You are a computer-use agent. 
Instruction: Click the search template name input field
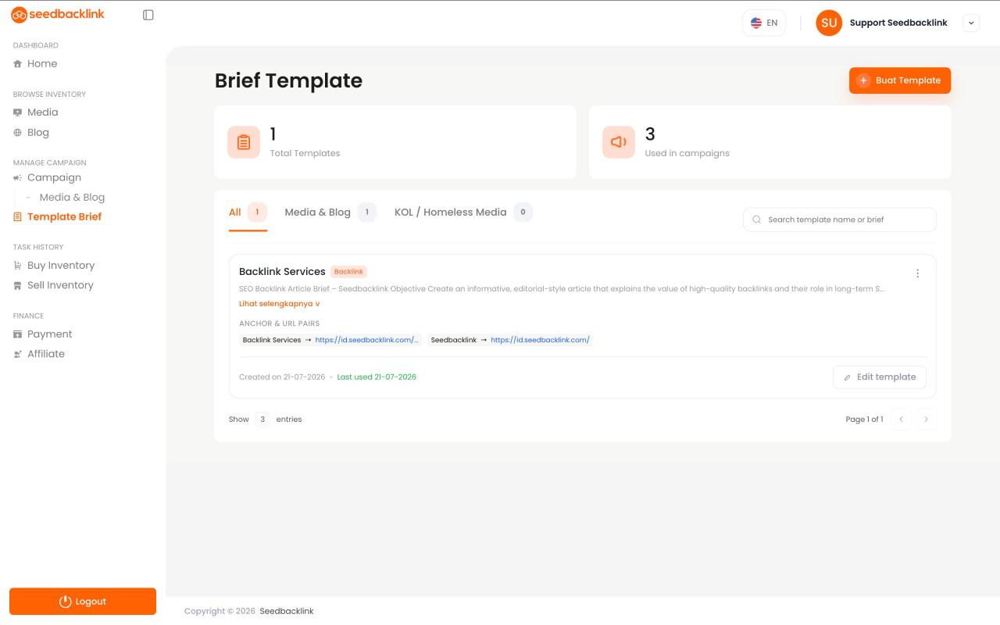[840, 220]
